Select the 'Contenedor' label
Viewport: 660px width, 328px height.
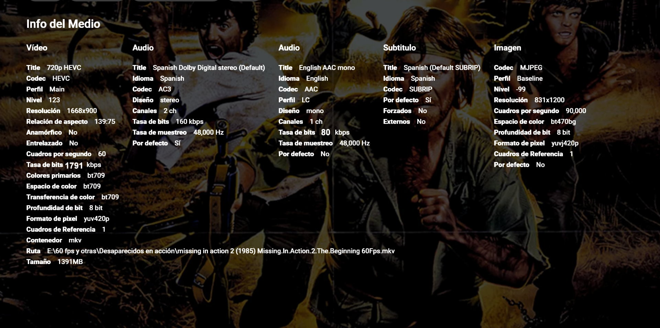tap(44, 240)
